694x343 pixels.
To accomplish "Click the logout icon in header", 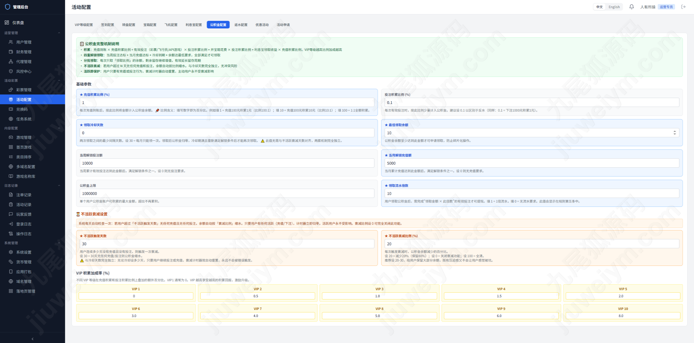I will [x=683, y=7].
